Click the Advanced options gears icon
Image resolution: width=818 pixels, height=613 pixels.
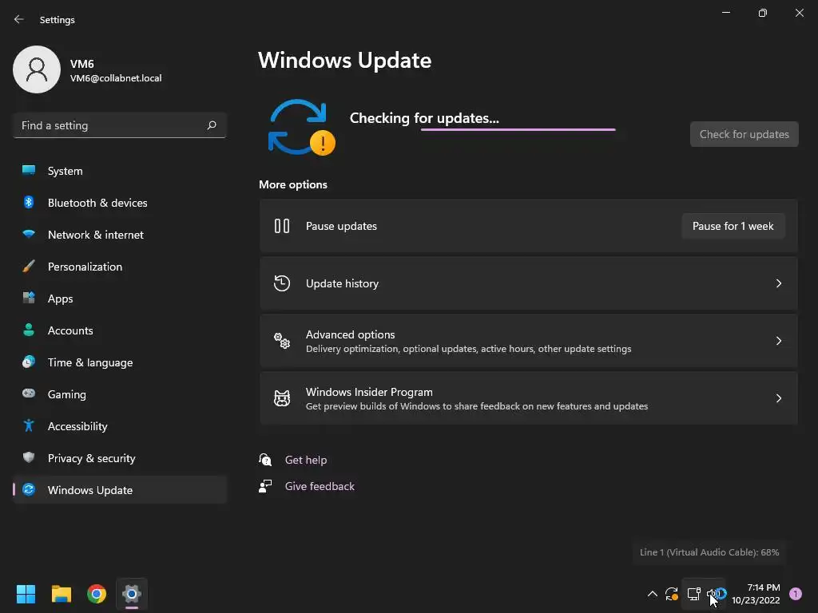[x=282, y=341]
